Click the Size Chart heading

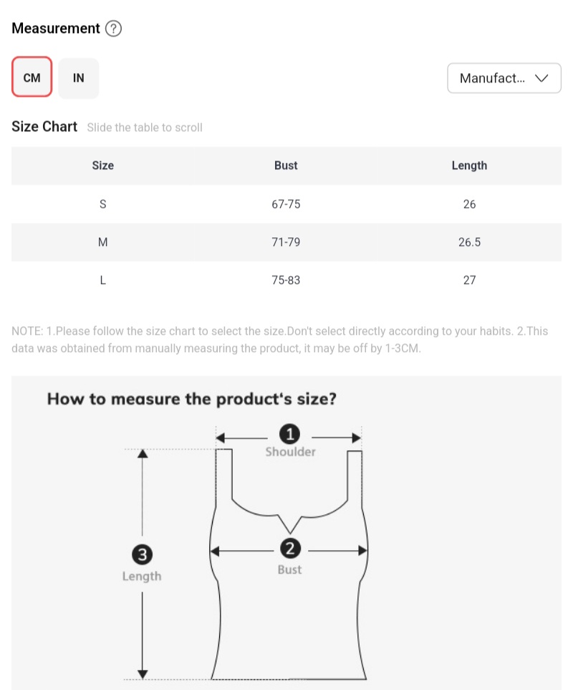[x=44, y=127]
